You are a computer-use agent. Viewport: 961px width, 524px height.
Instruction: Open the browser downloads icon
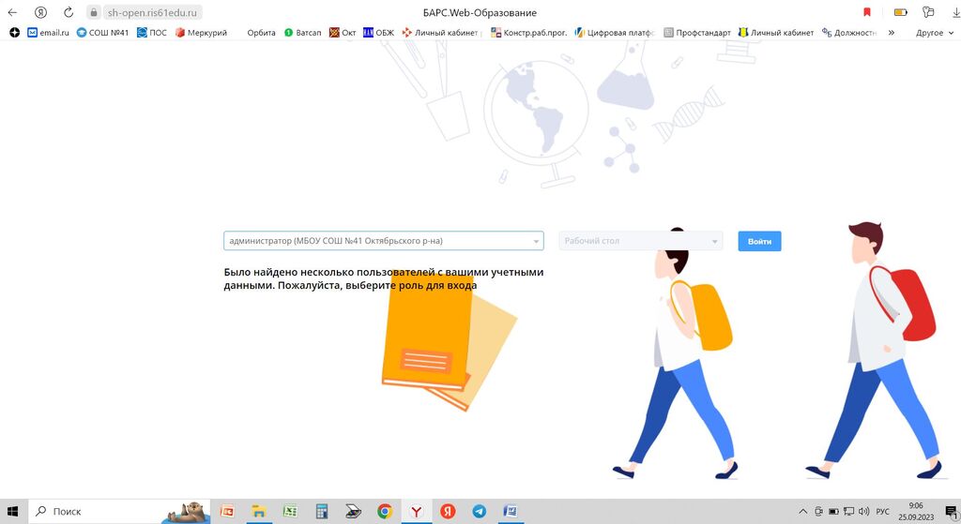(x=954, y=12)
